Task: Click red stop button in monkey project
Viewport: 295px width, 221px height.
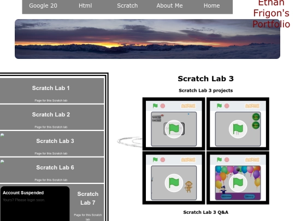Action: click(x=163, y=160)
